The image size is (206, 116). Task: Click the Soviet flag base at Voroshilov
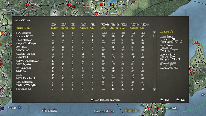[96, 14]
